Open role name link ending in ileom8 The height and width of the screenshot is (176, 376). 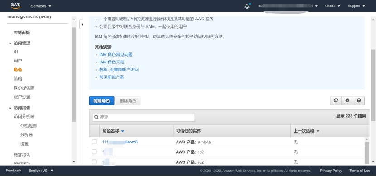120,142
